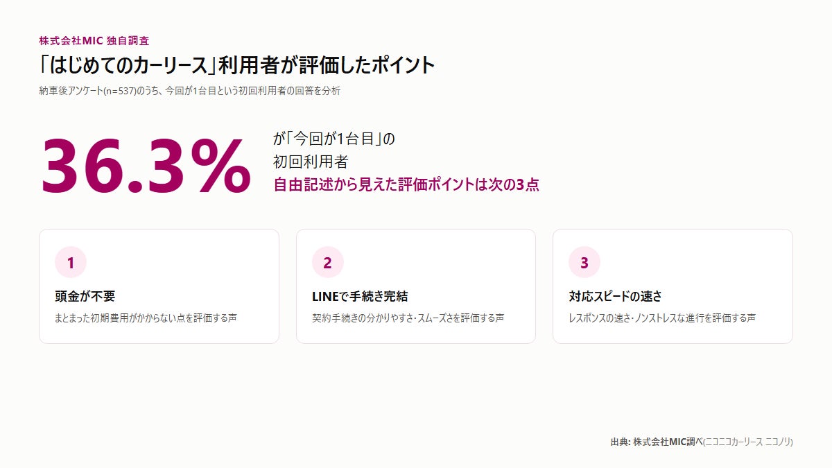Click the description レスポンスの速さ・ノンストレスな進行を評価する声
This screenshot has width=832, height=468.
[x=662, y=318]
